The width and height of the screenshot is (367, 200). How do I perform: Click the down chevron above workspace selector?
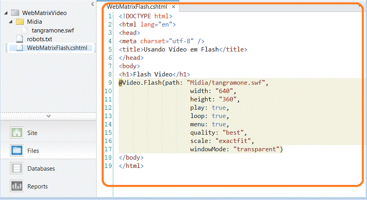pyautogui.click(x=48, y=116)
